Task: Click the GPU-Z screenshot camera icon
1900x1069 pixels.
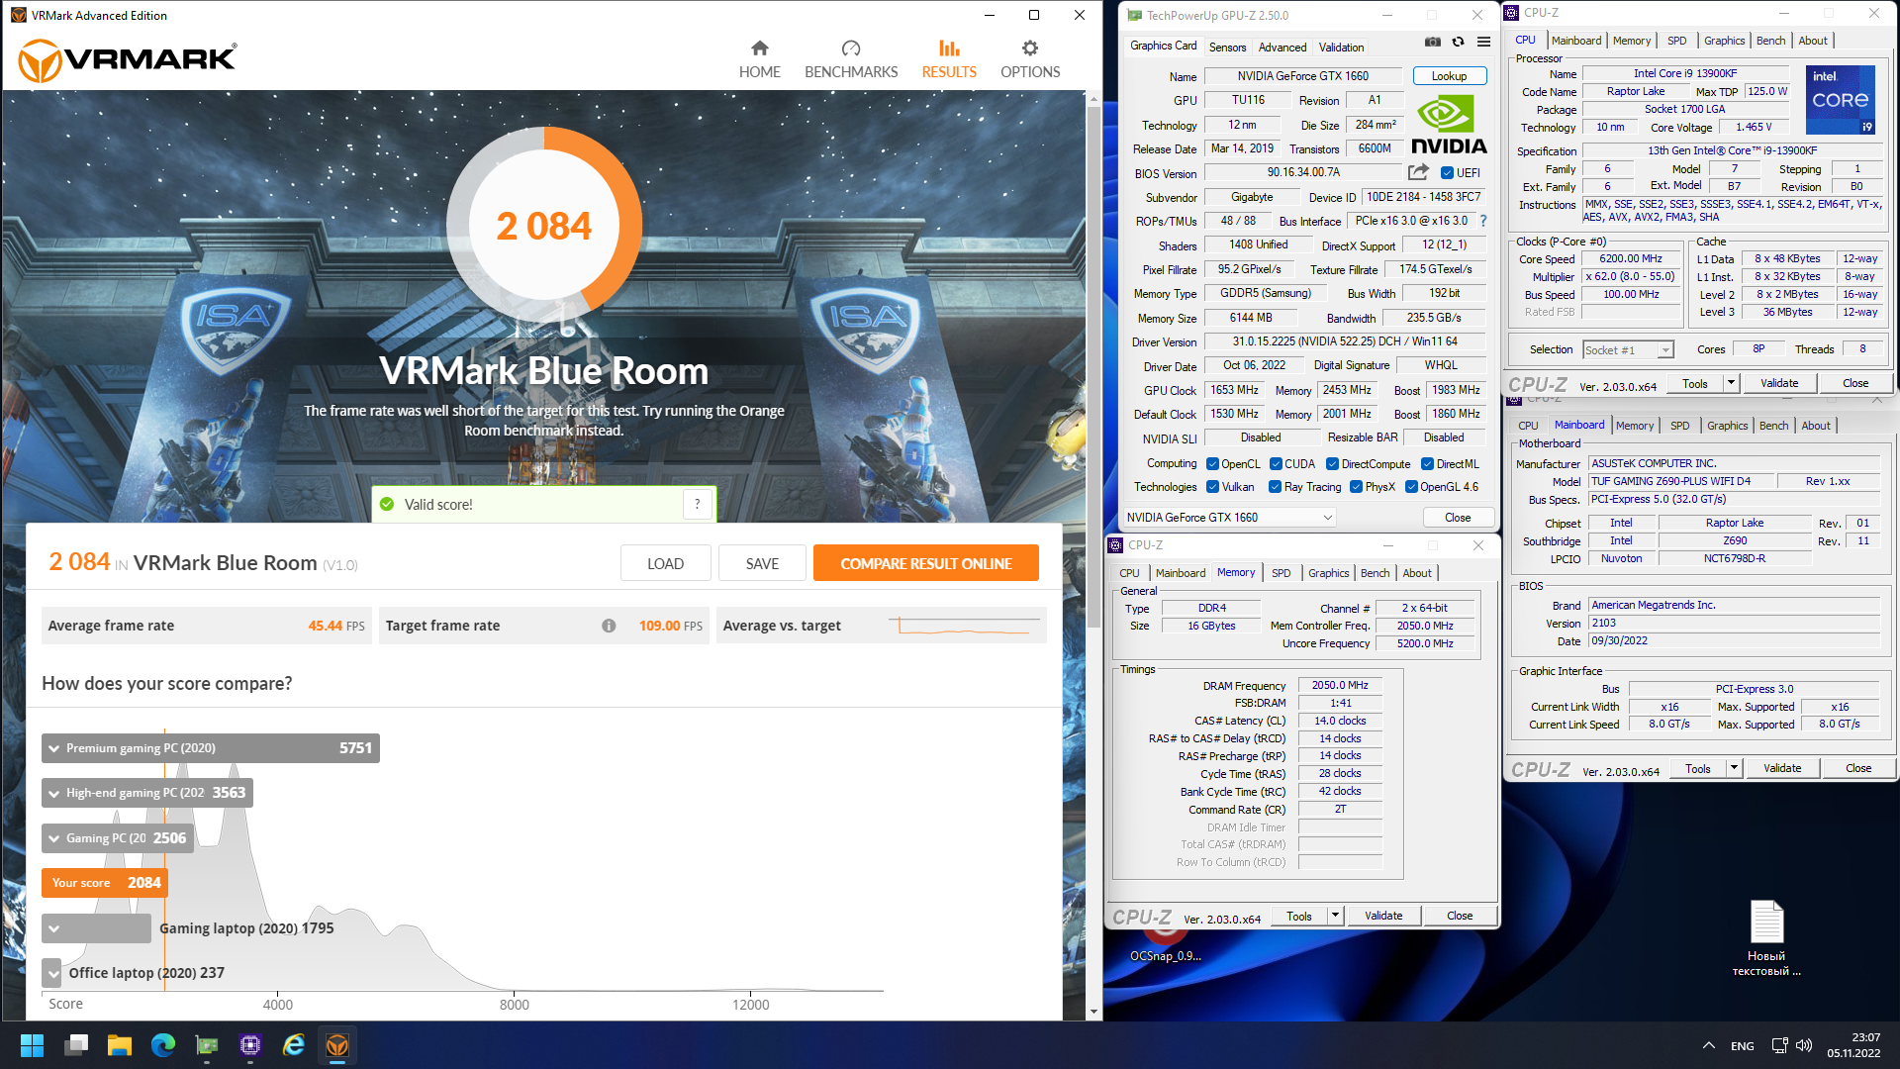Action: click(1432, 42)
